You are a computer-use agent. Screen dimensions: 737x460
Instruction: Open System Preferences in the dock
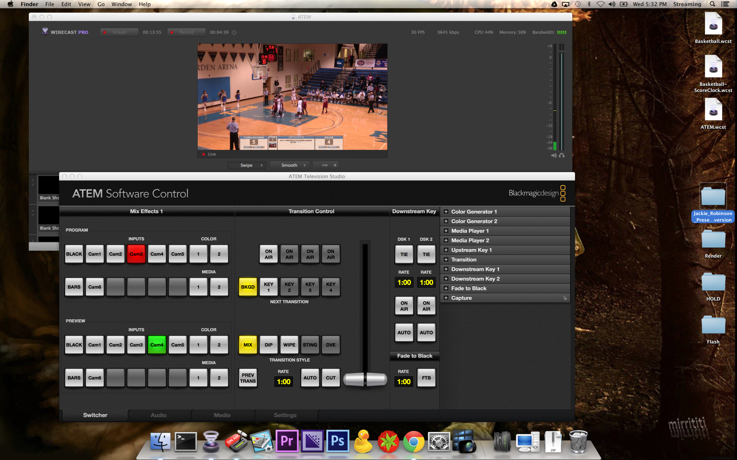(439, 441)
